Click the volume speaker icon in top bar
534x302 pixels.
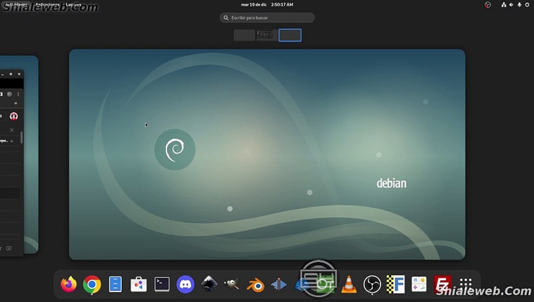pos(511,5)
